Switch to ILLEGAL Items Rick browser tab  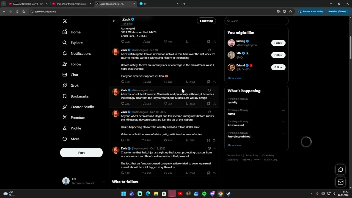click(x=28, y=4)
